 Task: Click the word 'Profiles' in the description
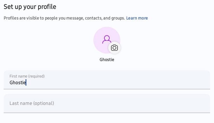[10, 18]
